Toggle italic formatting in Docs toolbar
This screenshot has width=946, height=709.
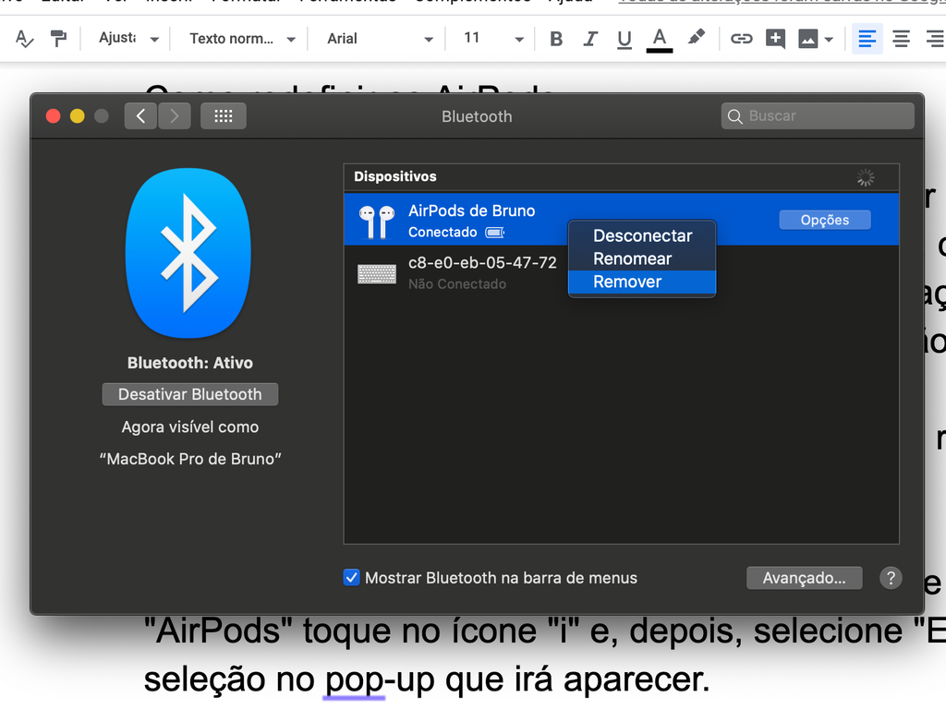click(x=590, y=39)
